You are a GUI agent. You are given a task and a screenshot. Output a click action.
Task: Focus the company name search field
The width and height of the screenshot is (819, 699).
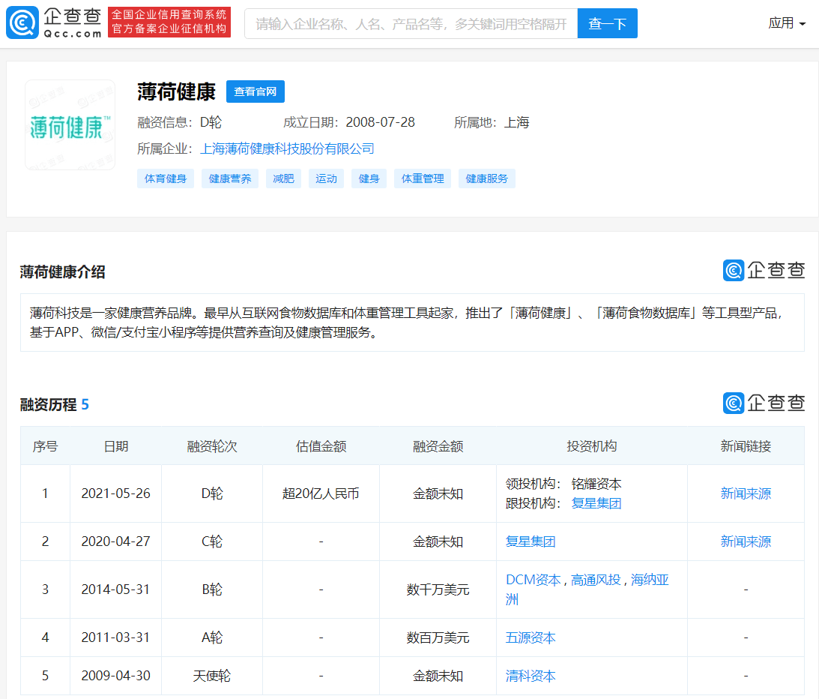411,23
